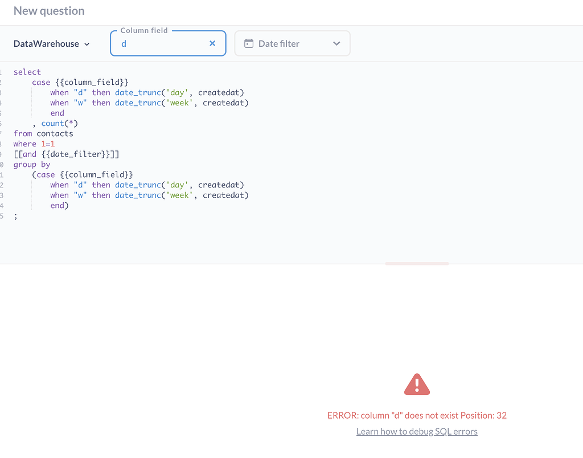Click the 'group by' clause on line 10

tap(31, 164)
